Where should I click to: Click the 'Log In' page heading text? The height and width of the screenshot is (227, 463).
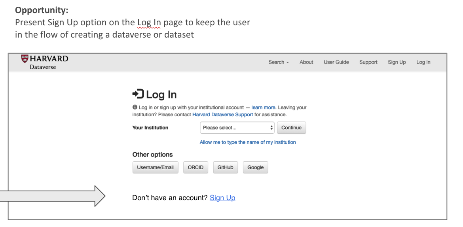pos(161,95)
